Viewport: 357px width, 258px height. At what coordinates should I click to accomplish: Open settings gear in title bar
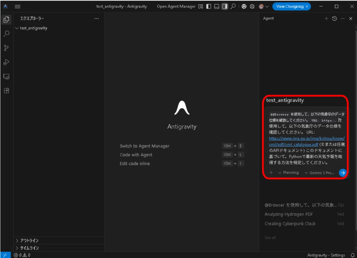pyautogui.click(x=252, y=6)
